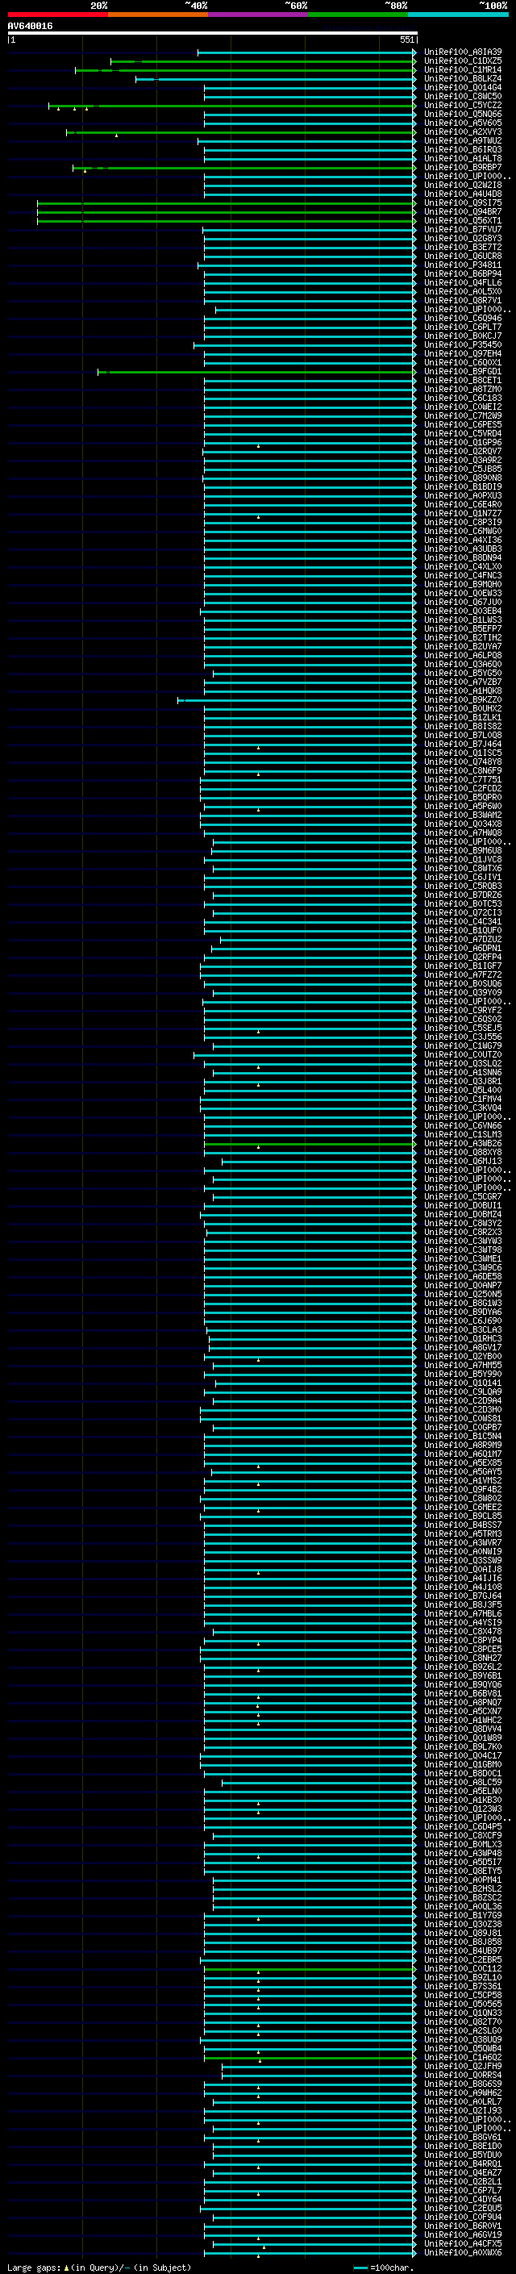
Task: Click the purple ~60% identity legend segment
Action: [259, 15]
